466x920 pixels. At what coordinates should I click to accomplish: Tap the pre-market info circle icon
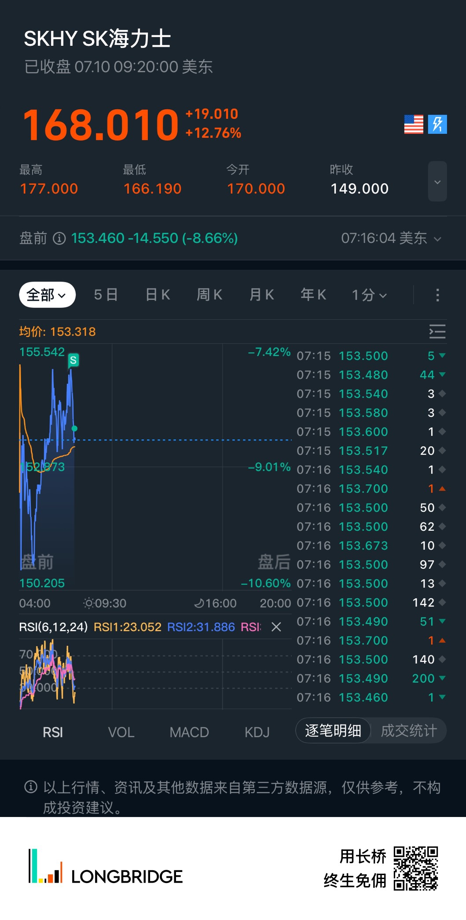[x=59, y=238]
